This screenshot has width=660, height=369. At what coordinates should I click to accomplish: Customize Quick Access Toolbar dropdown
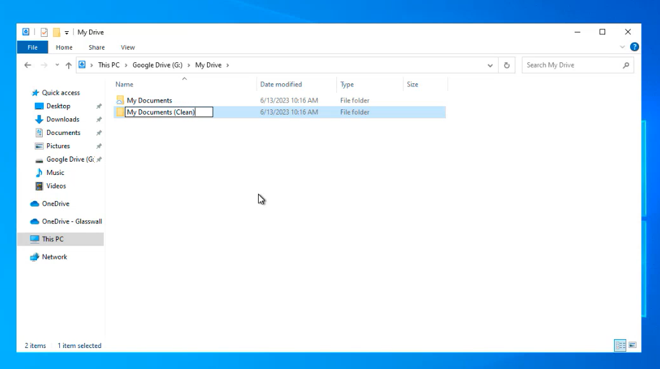(x=66, y=32)
